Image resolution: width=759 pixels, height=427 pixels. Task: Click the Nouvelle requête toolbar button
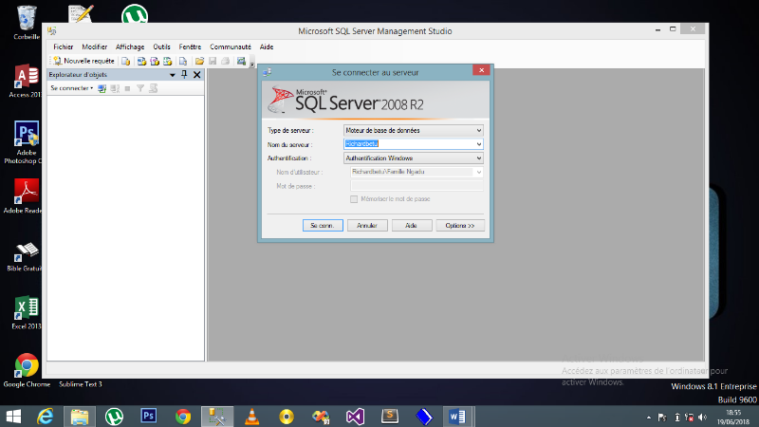pos(83,61)
